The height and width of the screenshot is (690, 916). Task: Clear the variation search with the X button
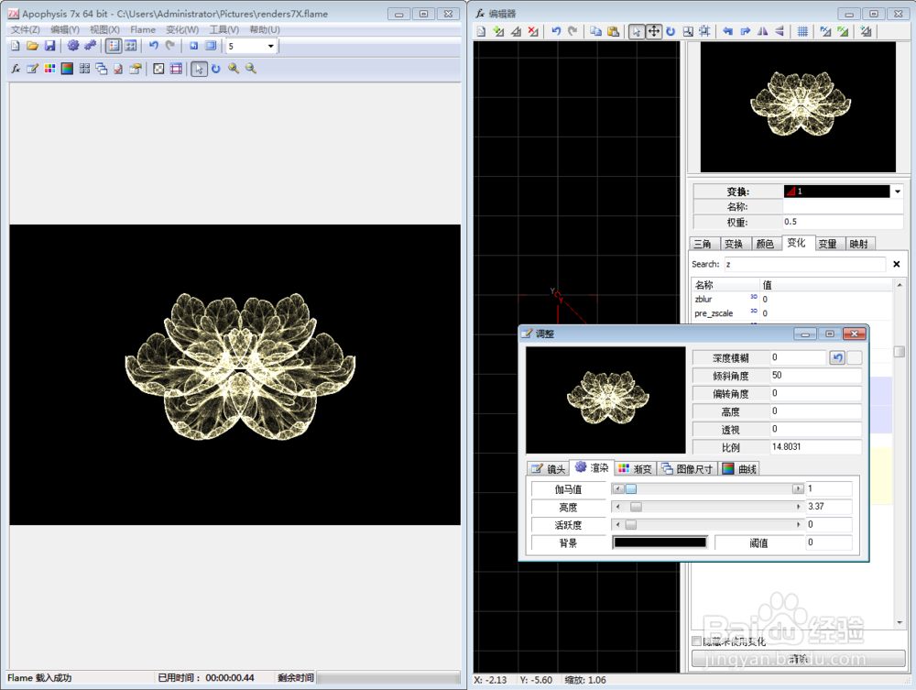pyautogui.click(x=895, y=264)
